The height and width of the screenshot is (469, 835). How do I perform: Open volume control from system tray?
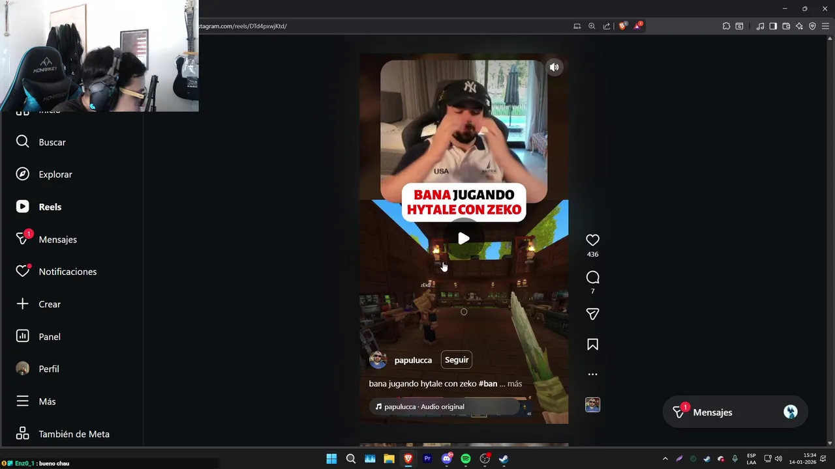coord(778,459)
